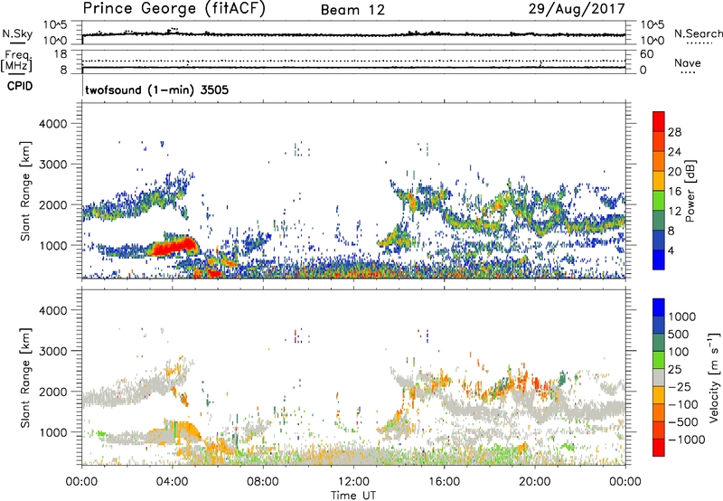Screen dimensions: 723x501
Task: Click the bright blue bottom Power colorbar segment
Action: (659, 260)
